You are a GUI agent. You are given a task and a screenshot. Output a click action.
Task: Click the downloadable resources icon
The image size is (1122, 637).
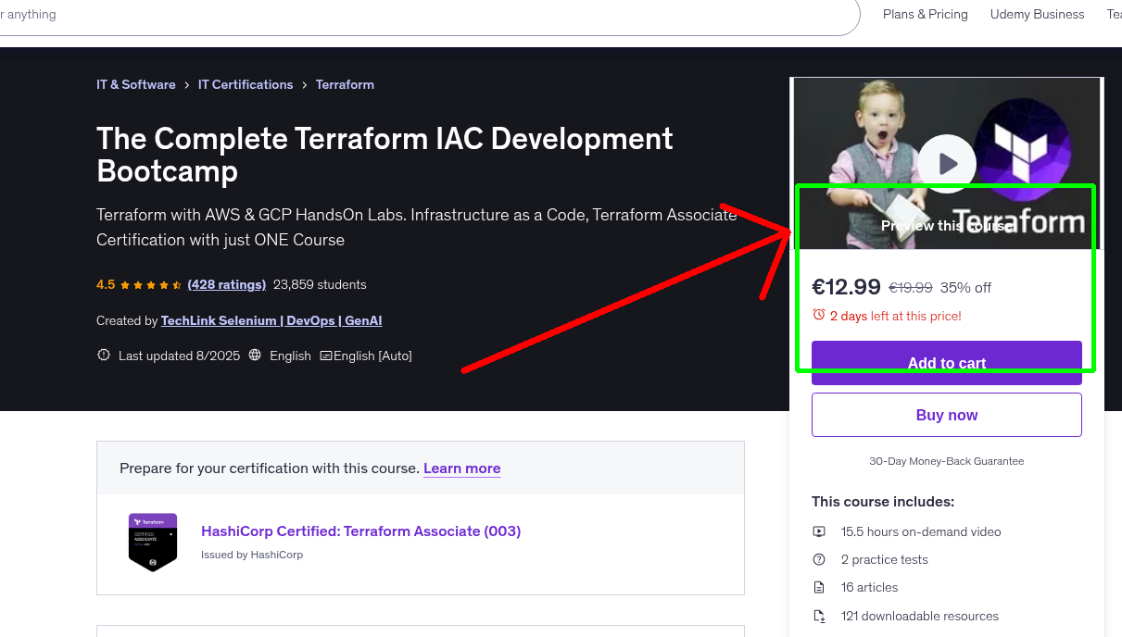pyautogui.click(x=819, y=616)
